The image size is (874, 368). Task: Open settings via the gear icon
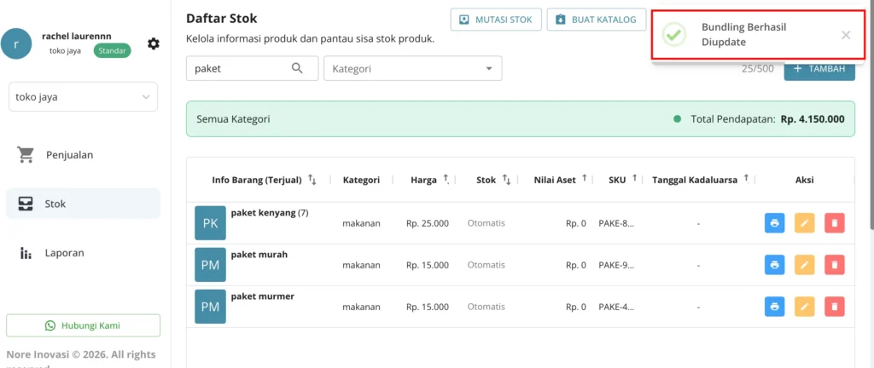154,43
